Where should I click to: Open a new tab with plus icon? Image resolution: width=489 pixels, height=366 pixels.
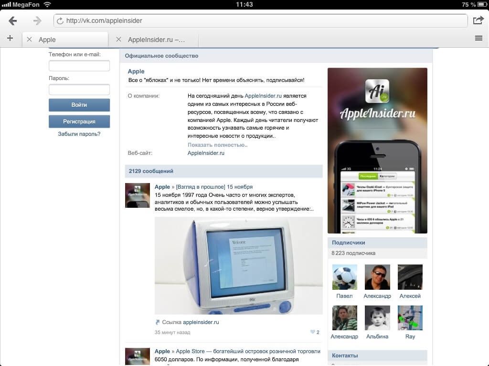(10, 39)
